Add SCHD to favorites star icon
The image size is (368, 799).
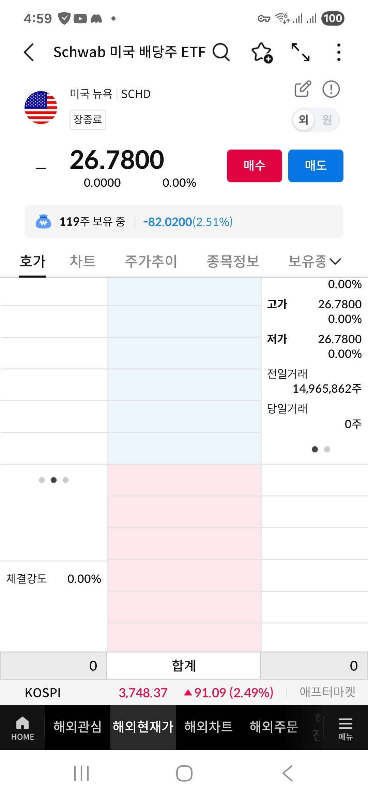pyautogui.click(x=262, y=53)
